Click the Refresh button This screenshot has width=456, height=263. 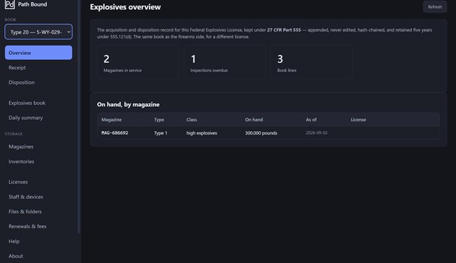pos(435,6)
